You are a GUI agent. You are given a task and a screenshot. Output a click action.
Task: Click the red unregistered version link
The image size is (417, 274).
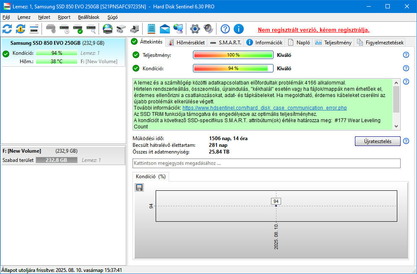click(x=313, y=30)
